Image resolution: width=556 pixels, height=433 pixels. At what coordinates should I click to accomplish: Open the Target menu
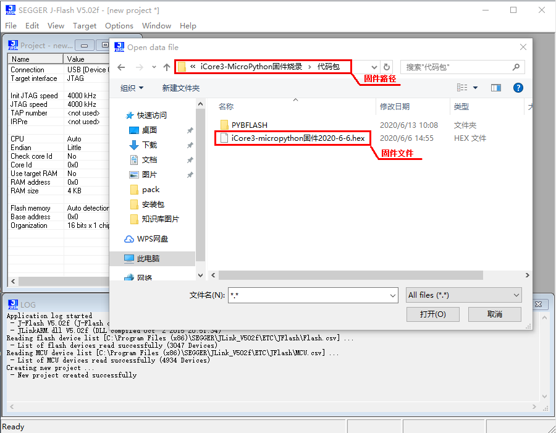click(85, 25)
